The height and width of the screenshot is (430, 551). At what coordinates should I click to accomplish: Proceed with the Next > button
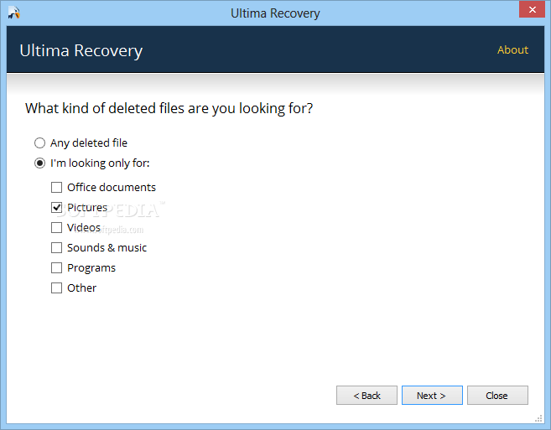coord(432,396)
